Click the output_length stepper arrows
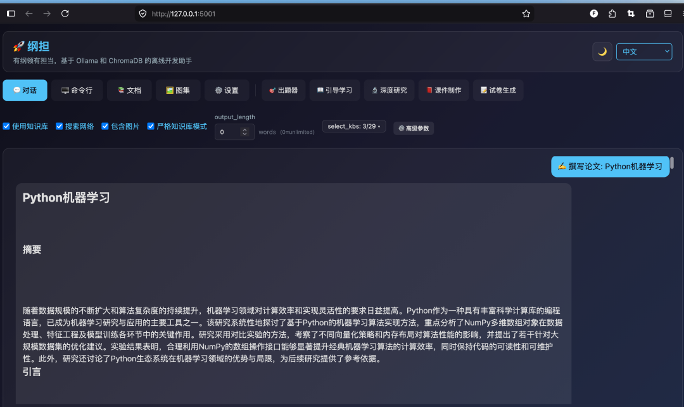The width and height of the screenshot is (684, 407). coord(244,132)
